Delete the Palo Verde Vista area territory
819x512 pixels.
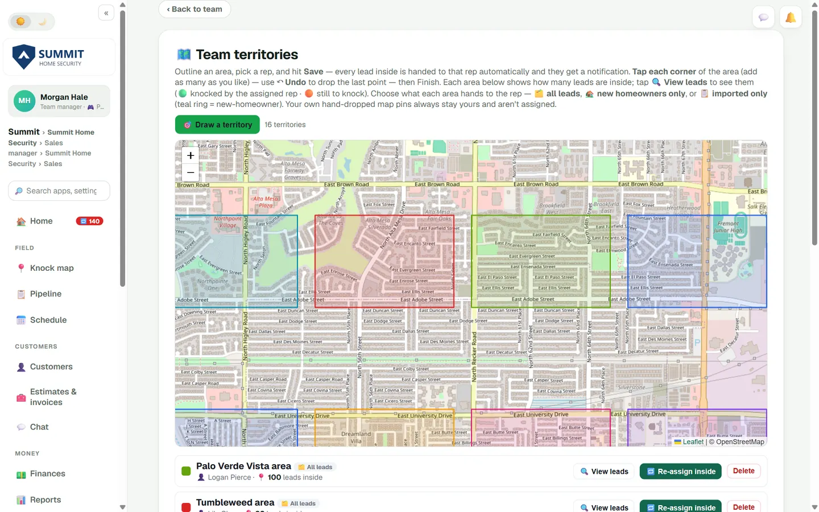click(744, 471)
